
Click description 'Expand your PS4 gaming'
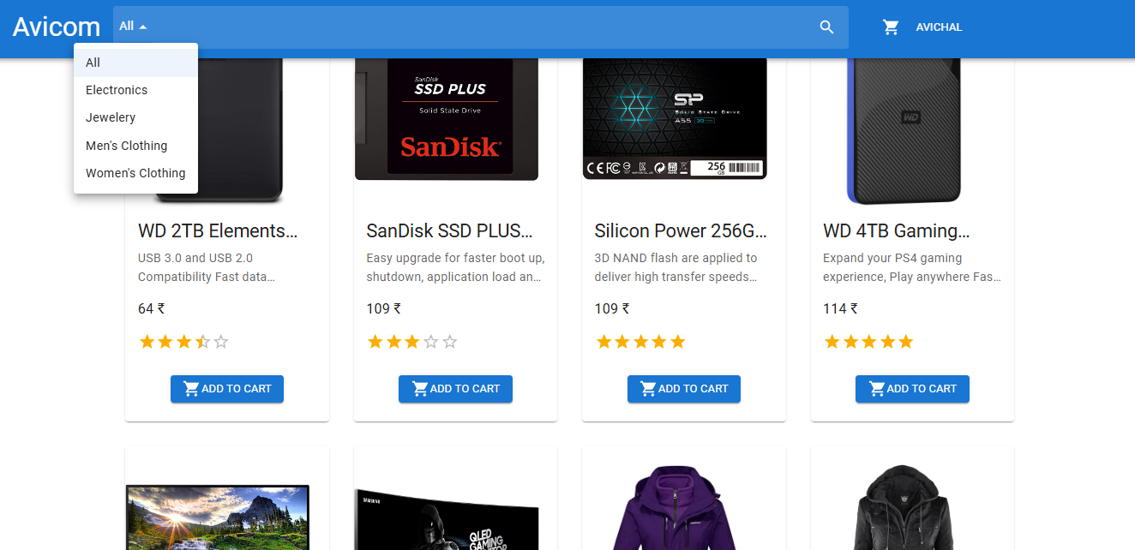tap(892, 258)
